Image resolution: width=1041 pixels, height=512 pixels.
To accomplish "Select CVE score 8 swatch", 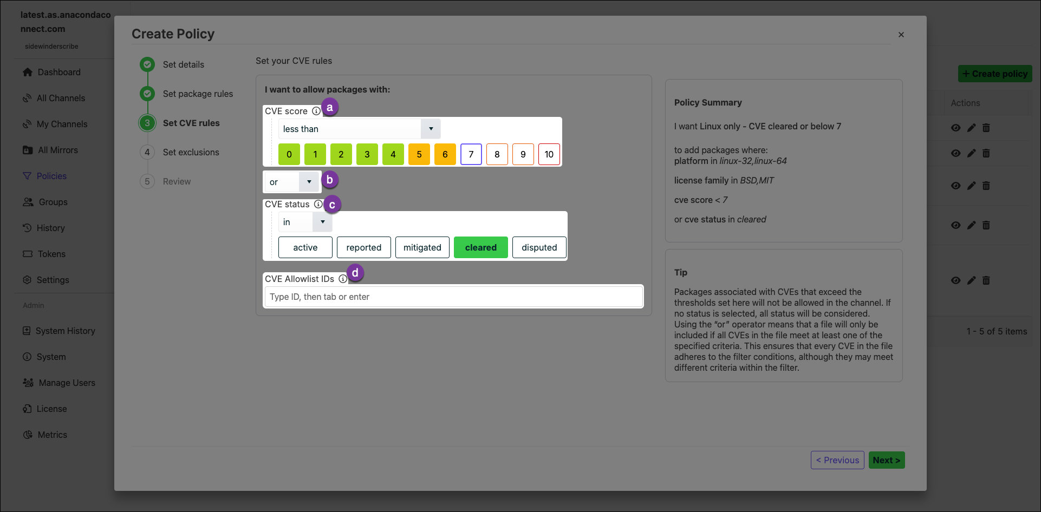I will (x=497, y=154).
